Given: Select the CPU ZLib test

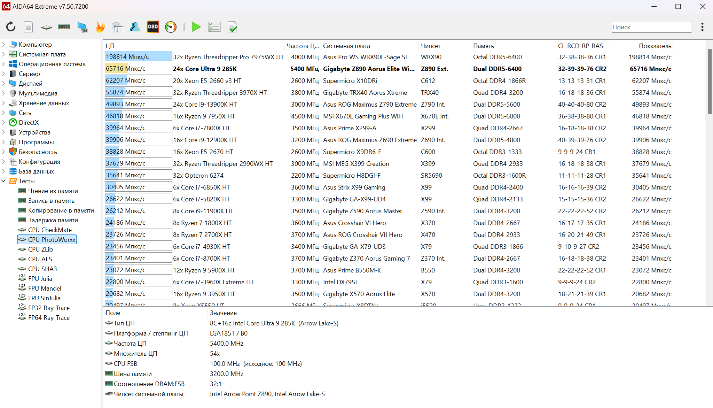Looking at the screenshot, I should point(40,249).
